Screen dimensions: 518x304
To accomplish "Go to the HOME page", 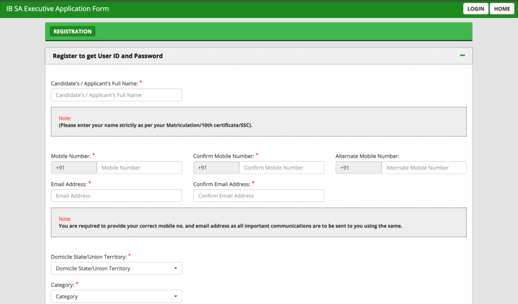I will pos(502,9).
